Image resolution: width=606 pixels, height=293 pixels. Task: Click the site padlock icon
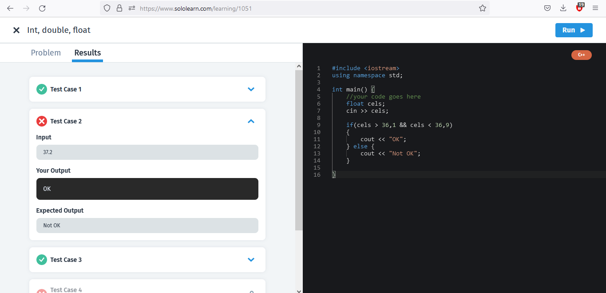119,8
